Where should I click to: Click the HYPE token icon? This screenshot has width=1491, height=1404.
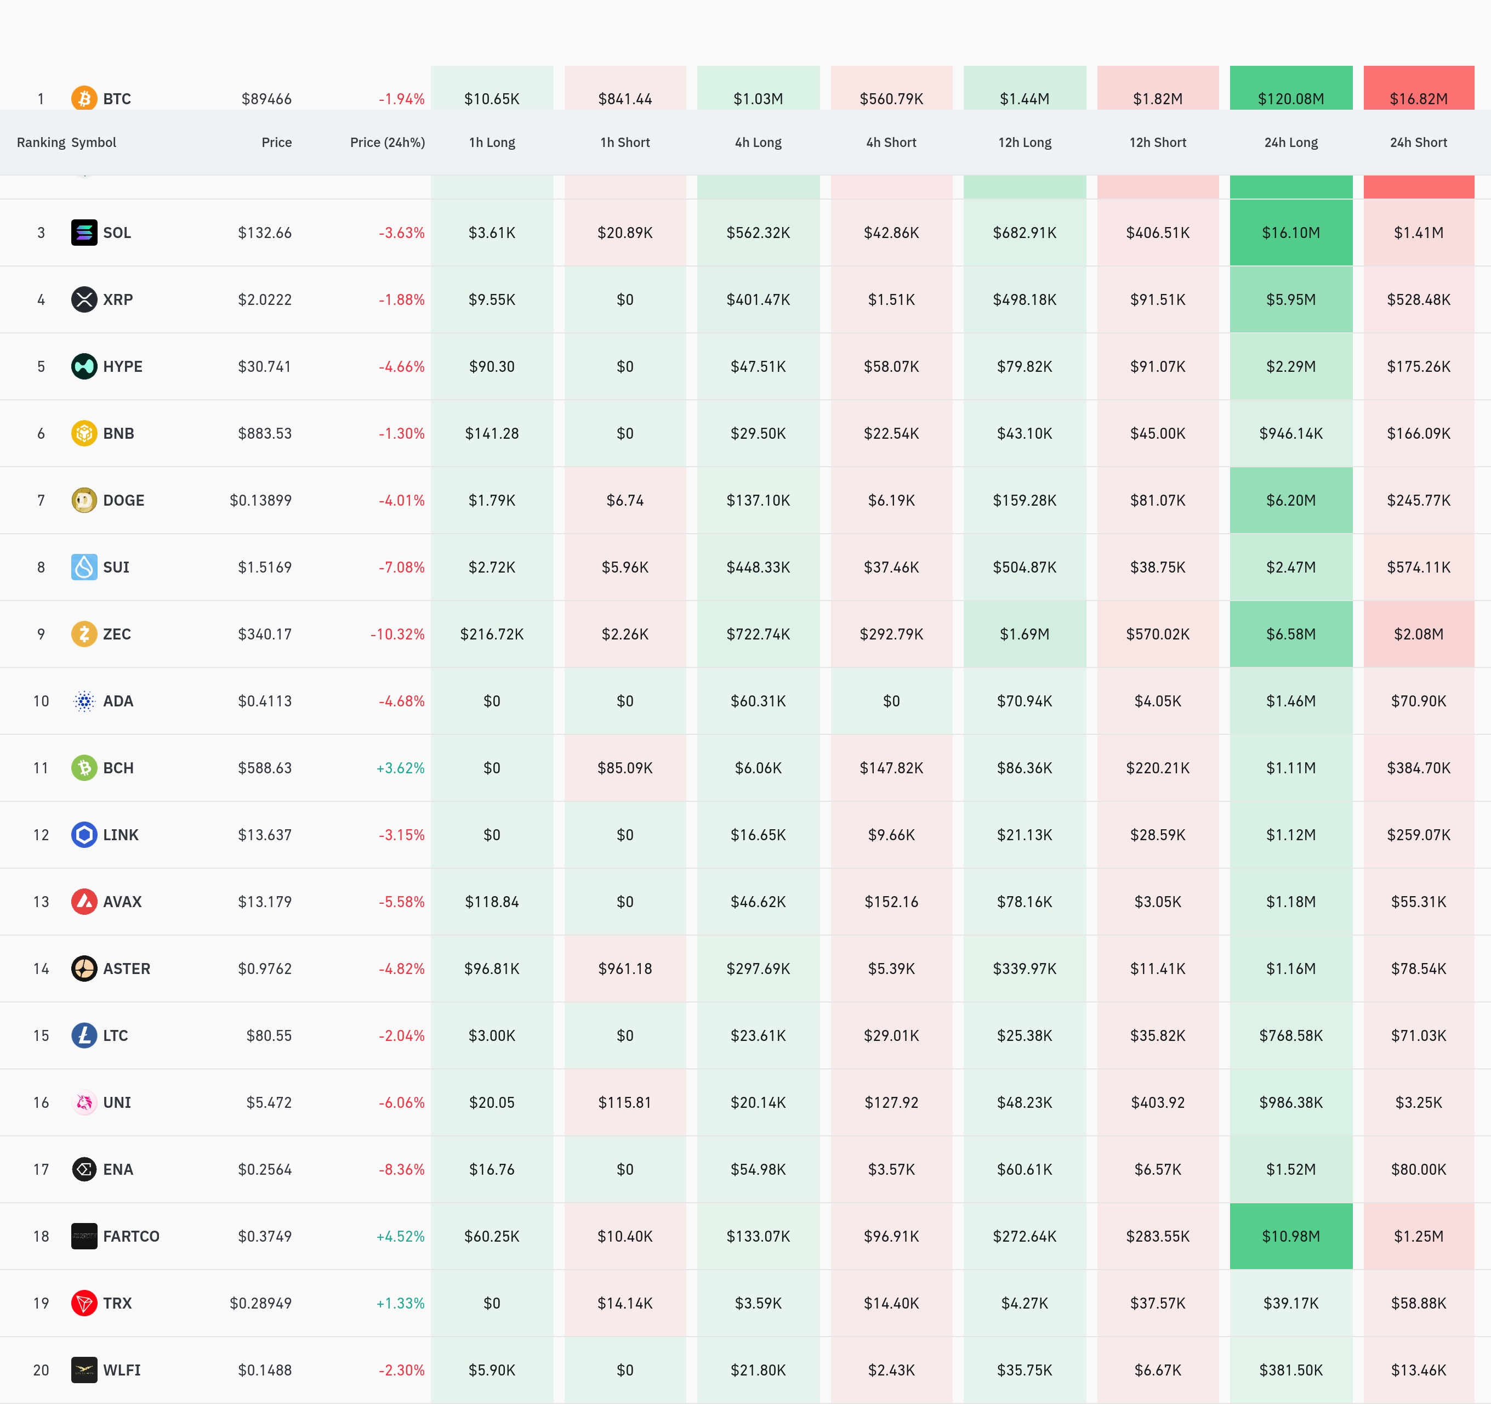84,366
